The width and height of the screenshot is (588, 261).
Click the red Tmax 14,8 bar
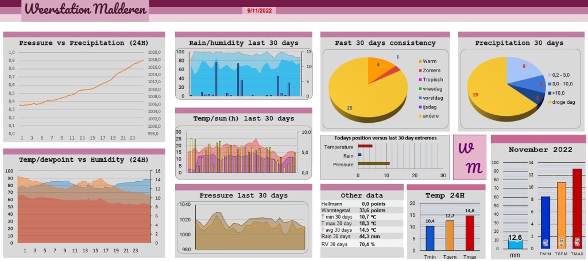[x=470, y=233]
